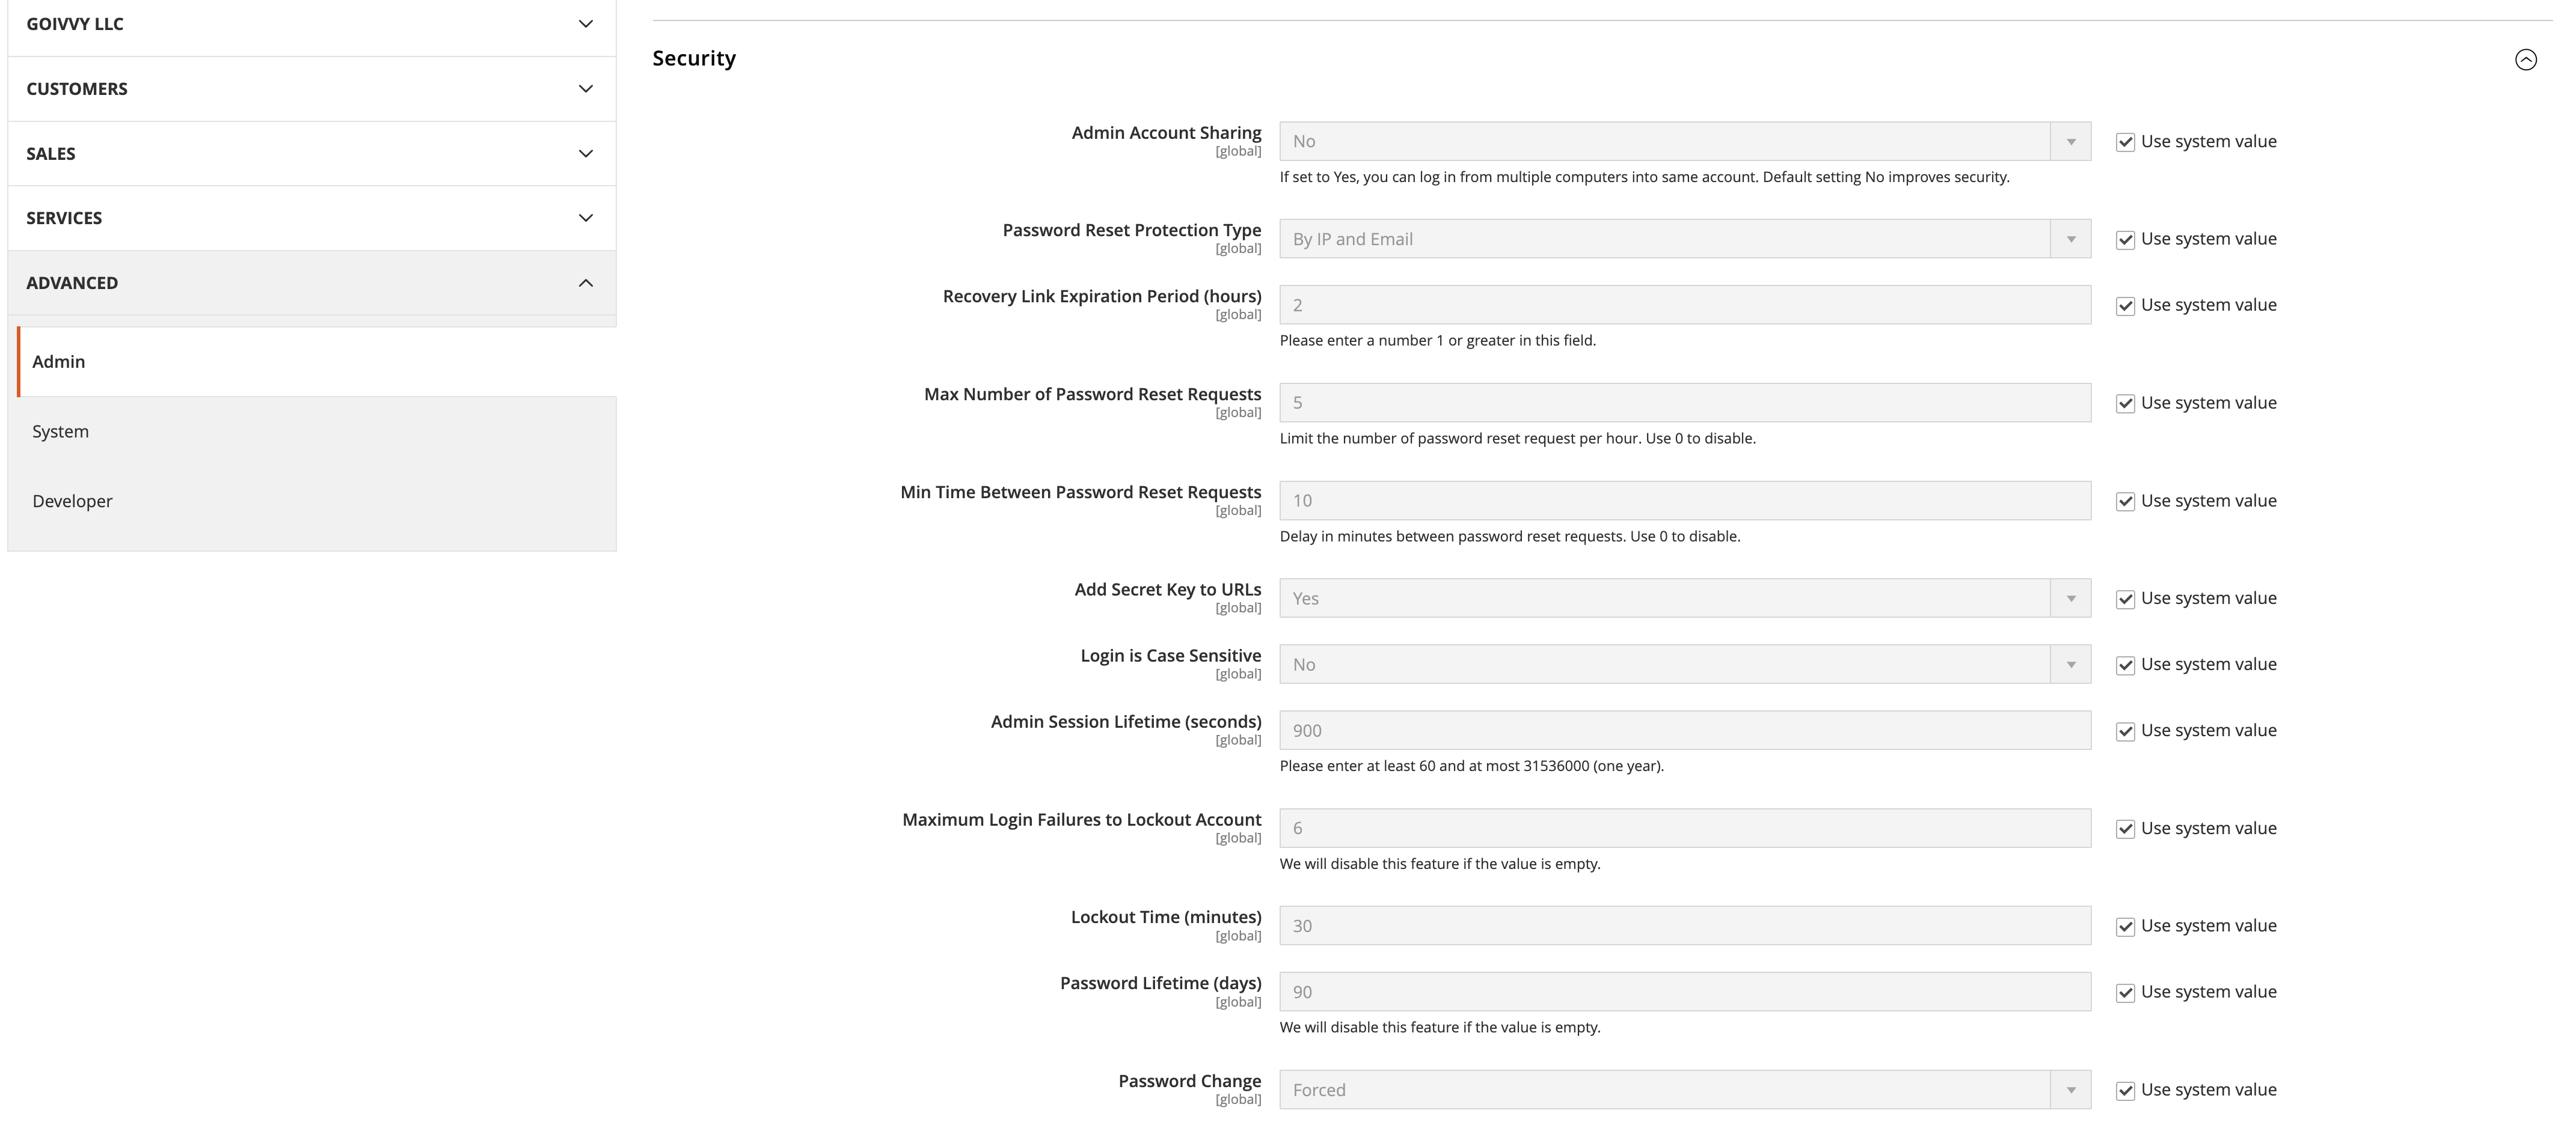The height and width of the screenshot is (1137, 2576).
Task: Expand the Customers section chevron
Action: click(586, 89)
